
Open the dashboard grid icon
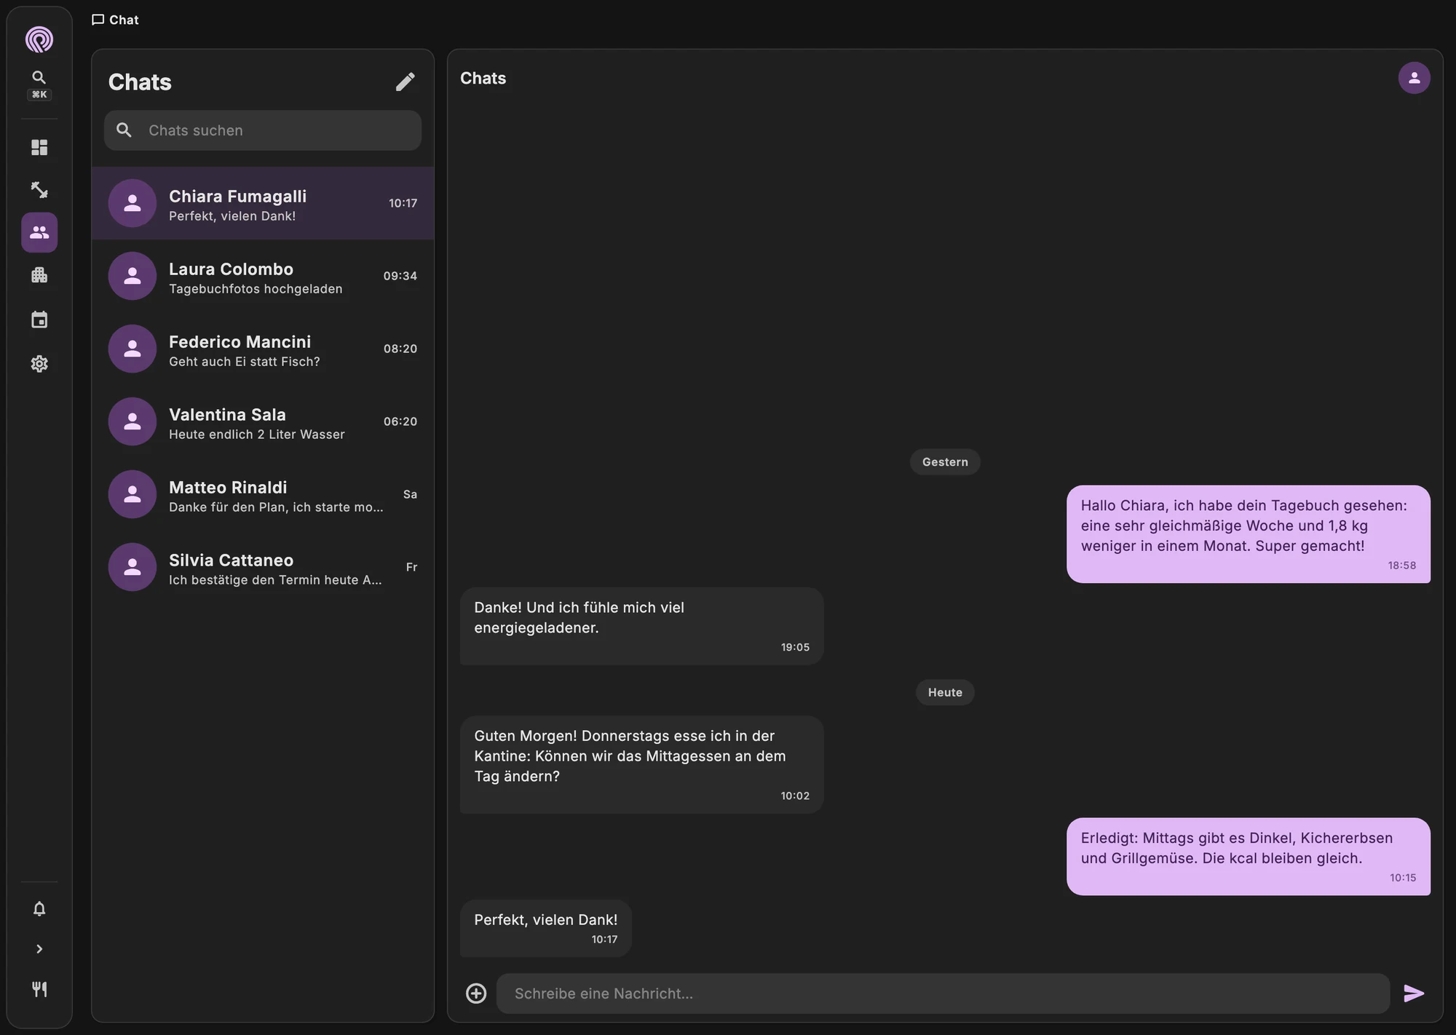39,148
